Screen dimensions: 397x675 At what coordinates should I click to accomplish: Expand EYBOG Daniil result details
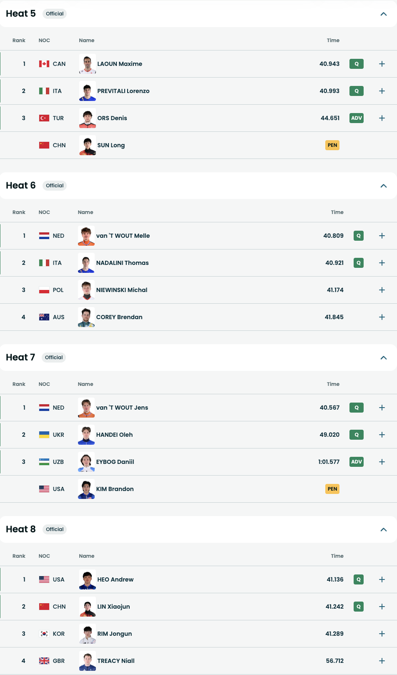click(382, 462)
